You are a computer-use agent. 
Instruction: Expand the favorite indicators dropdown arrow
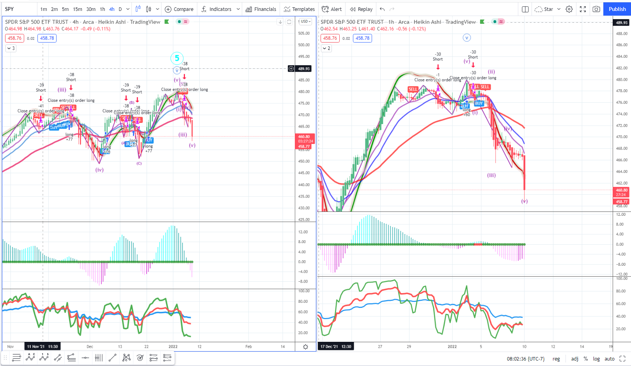coord(238,9)
